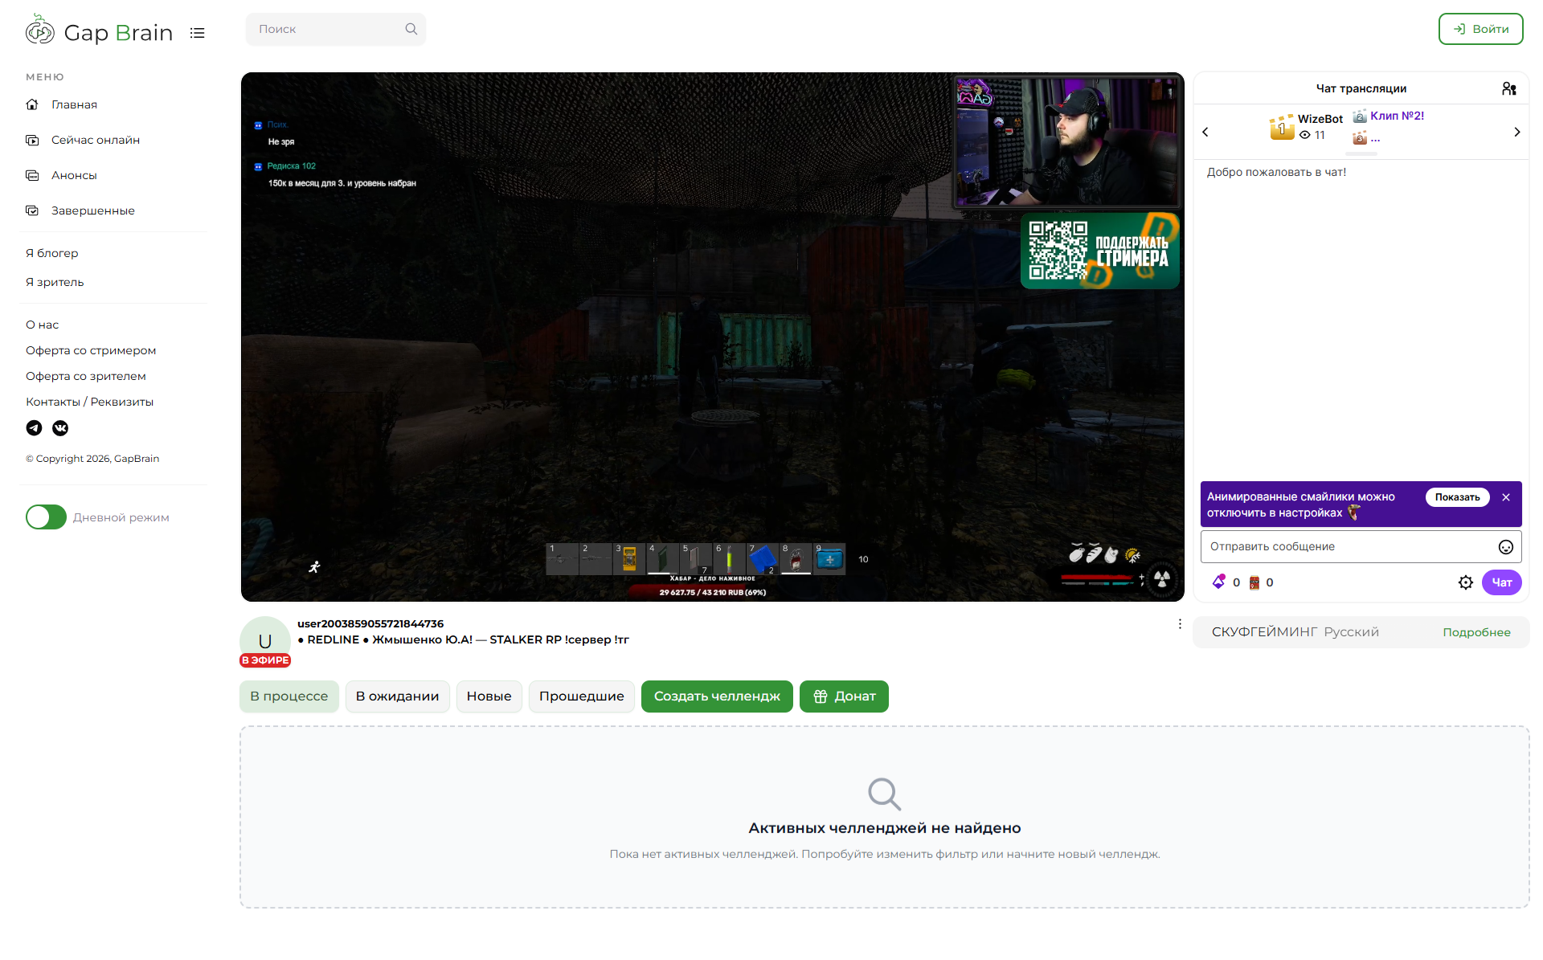The image size is (1543, 960).
Task: Click the Создать челлендж button
Action: pos(717,697)
